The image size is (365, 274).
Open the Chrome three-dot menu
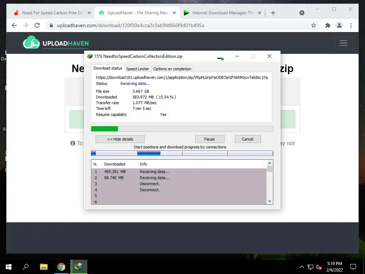[x=351, y=25]
